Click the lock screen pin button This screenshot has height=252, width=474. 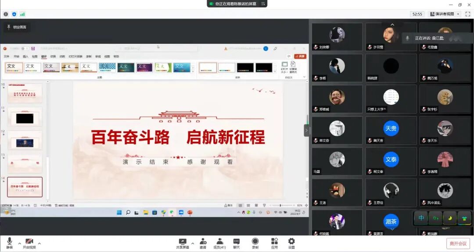pyautogui.click(x=17, y=27)
